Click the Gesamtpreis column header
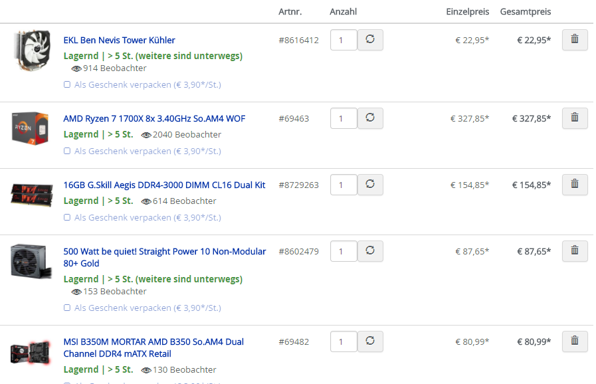This screenshot has width=596, height=384. click(526, 12)
